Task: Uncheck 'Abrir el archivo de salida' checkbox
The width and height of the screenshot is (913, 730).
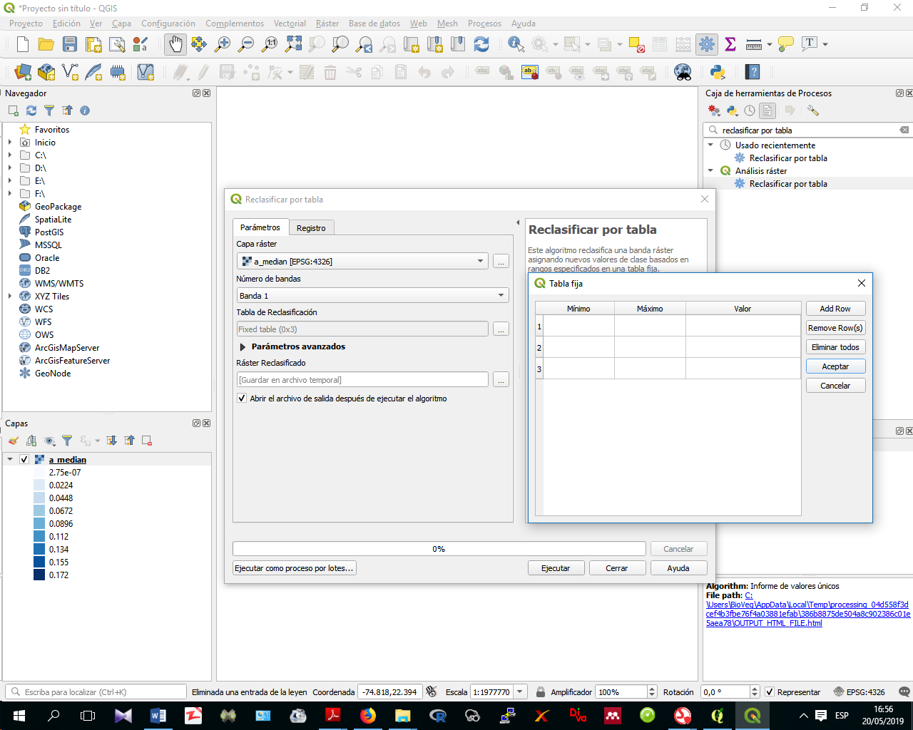Action: 242,399
